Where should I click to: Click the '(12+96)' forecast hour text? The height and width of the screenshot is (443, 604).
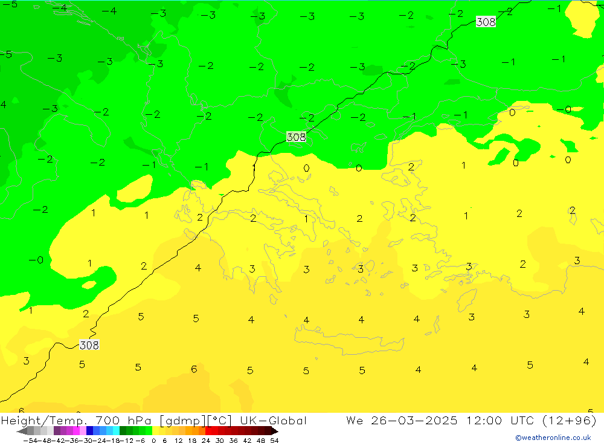(569, 420)
